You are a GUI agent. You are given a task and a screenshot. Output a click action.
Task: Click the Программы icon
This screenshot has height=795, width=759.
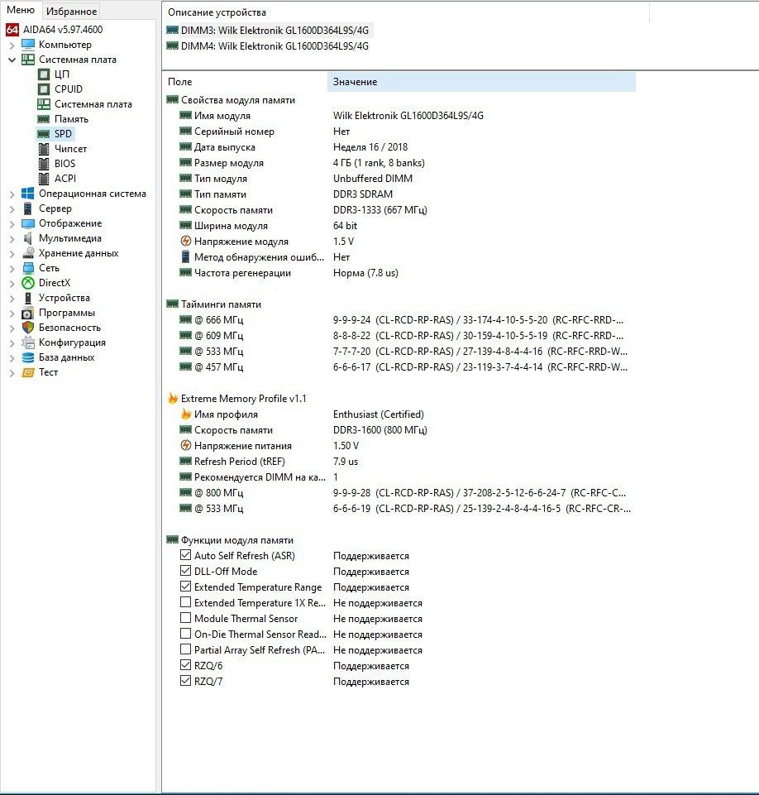pos(28,313)
